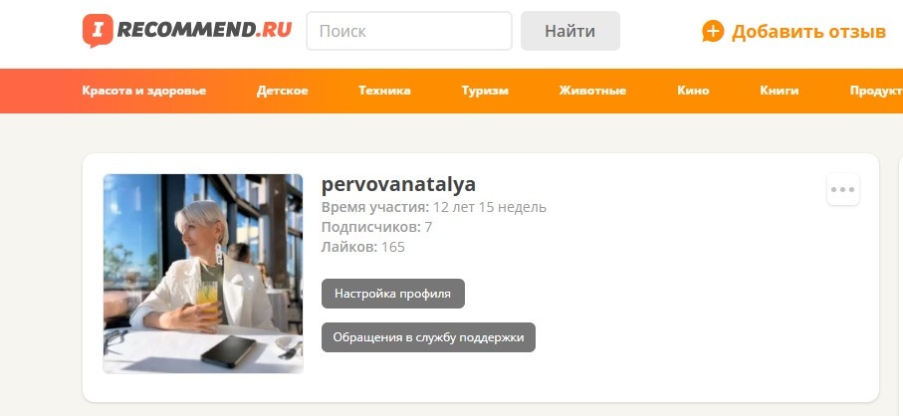Open the Красота и здоровье category
The image size is (903, 416).
[x=144, y=91]
